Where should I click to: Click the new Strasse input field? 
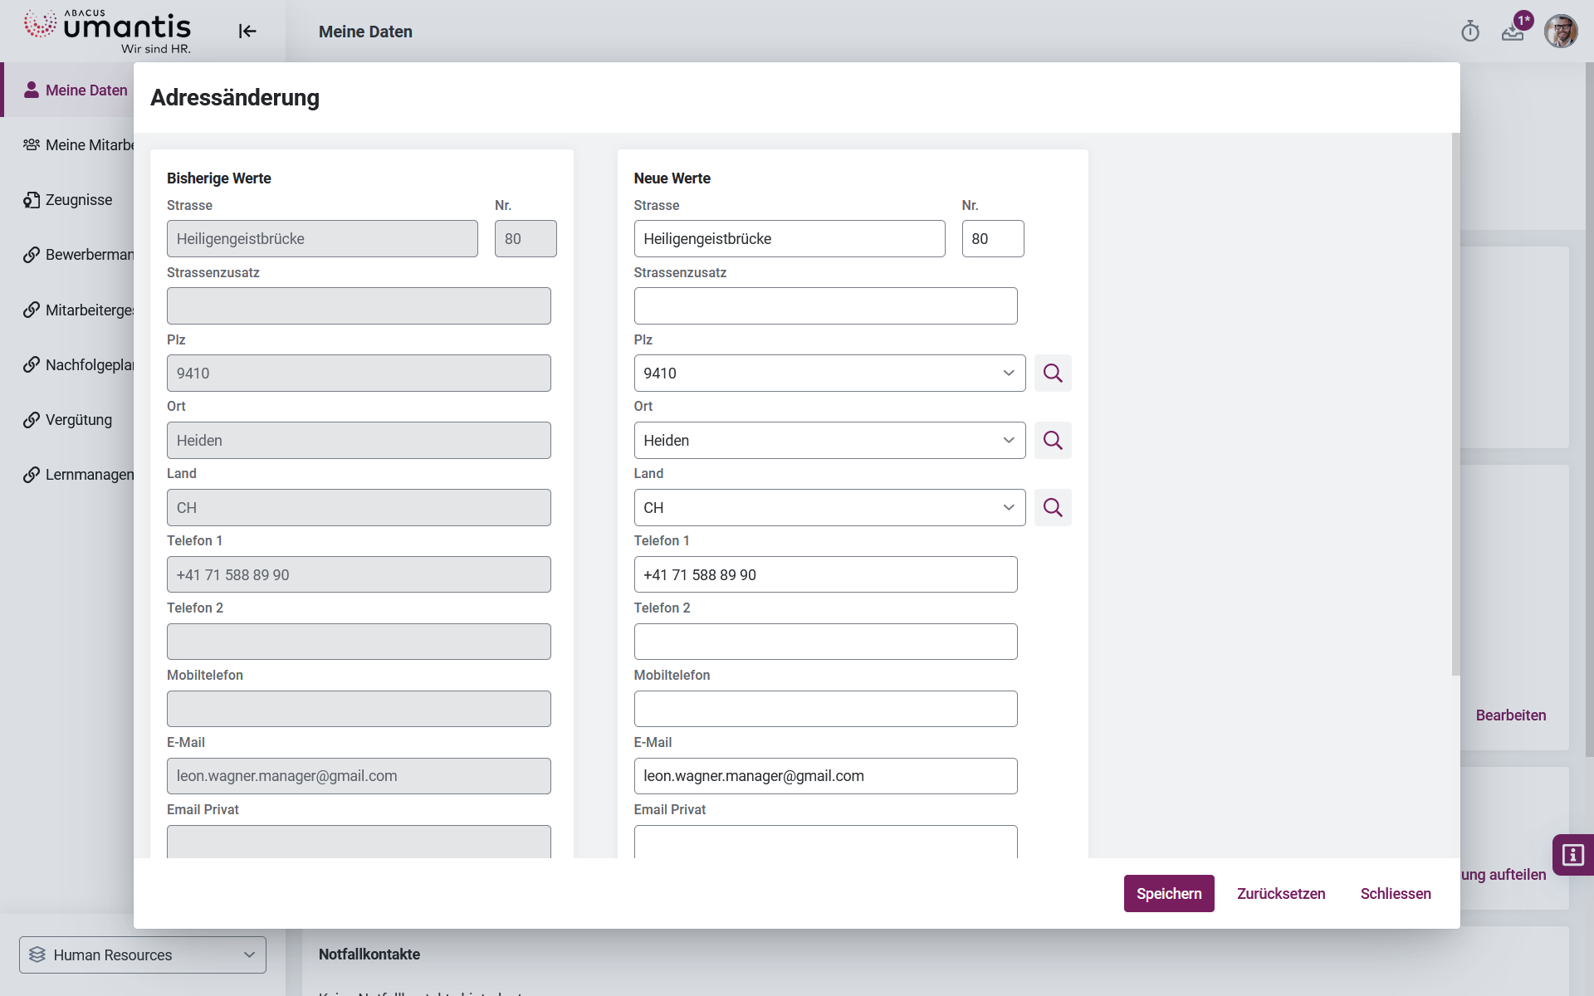pos(789,239)
